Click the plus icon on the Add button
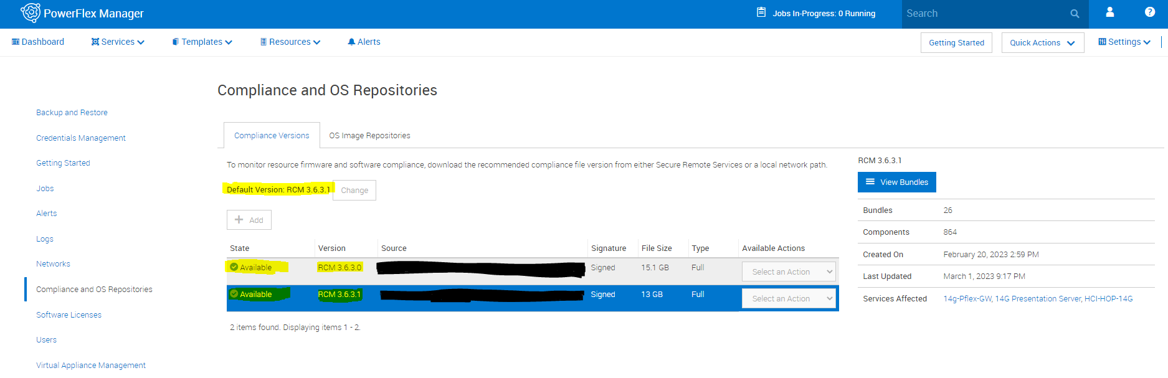The height and width of the screenshot is (378, 1168). click(239, 220)
